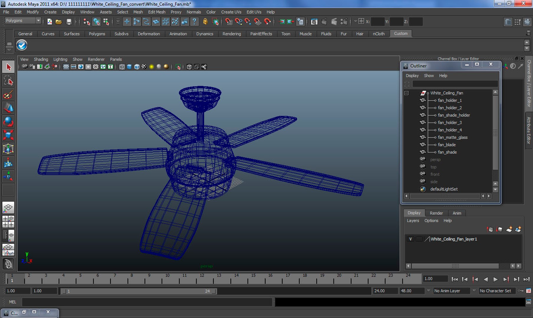Toggle textured display in viewport toolbar
Screen dimensions: 533x318
pyautogui.click(x=144, y=67)
